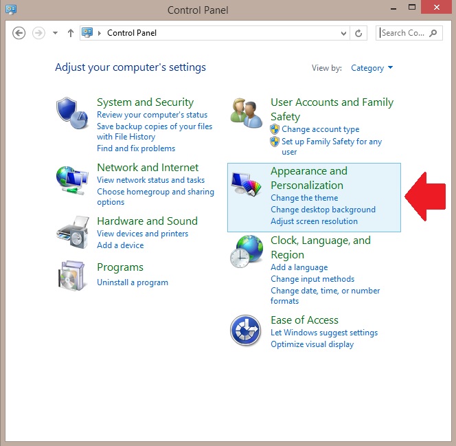The image size is (456, 446).
Task: Click Choose homegroup and sharing options
Action: pyautogui.click(x=156, y=197)
